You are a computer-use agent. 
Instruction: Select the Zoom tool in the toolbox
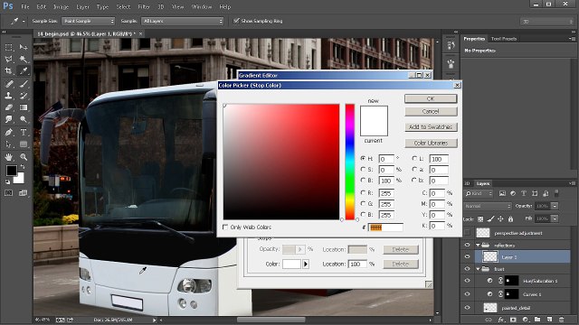(x=24, y=157)
